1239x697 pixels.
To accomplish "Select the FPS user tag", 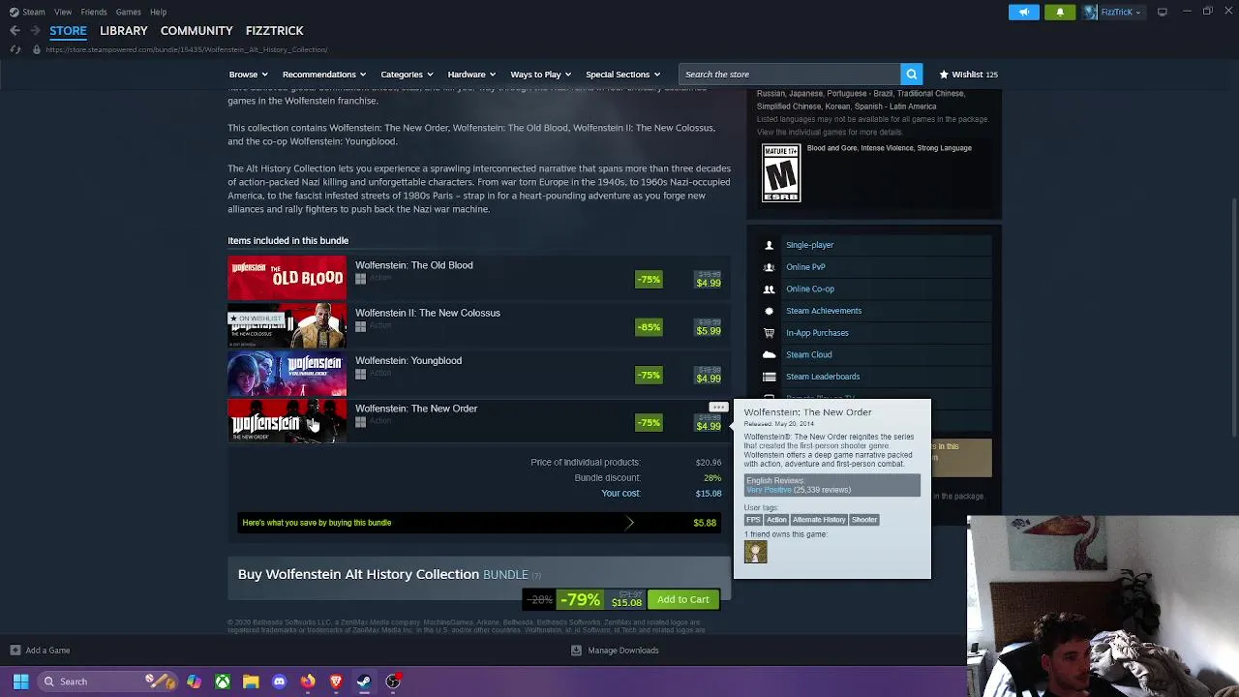I will tap(753, 520).
